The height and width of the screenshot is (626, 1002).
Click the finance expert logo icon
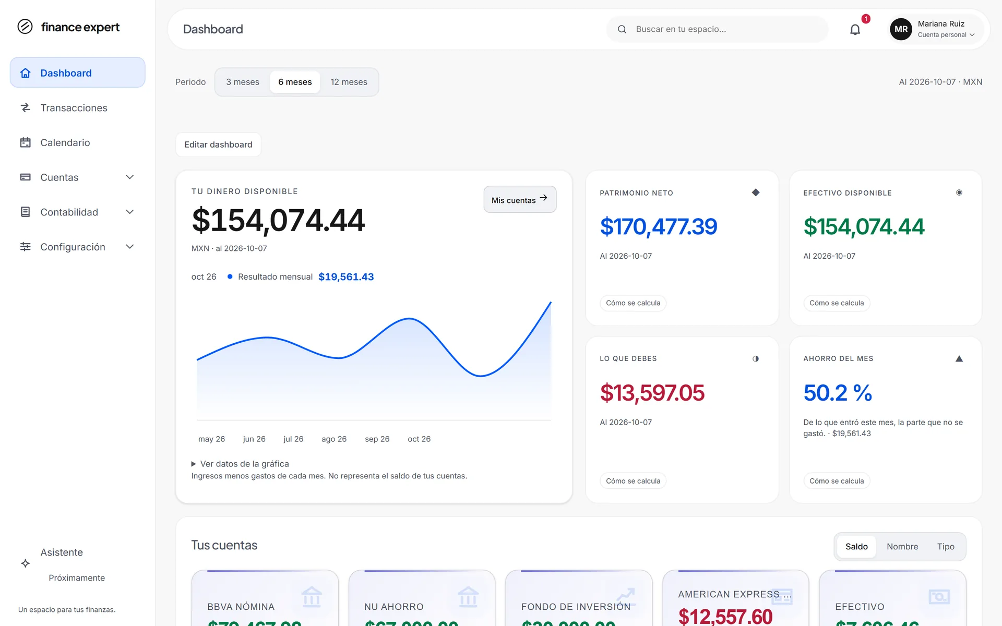(25, 27)
